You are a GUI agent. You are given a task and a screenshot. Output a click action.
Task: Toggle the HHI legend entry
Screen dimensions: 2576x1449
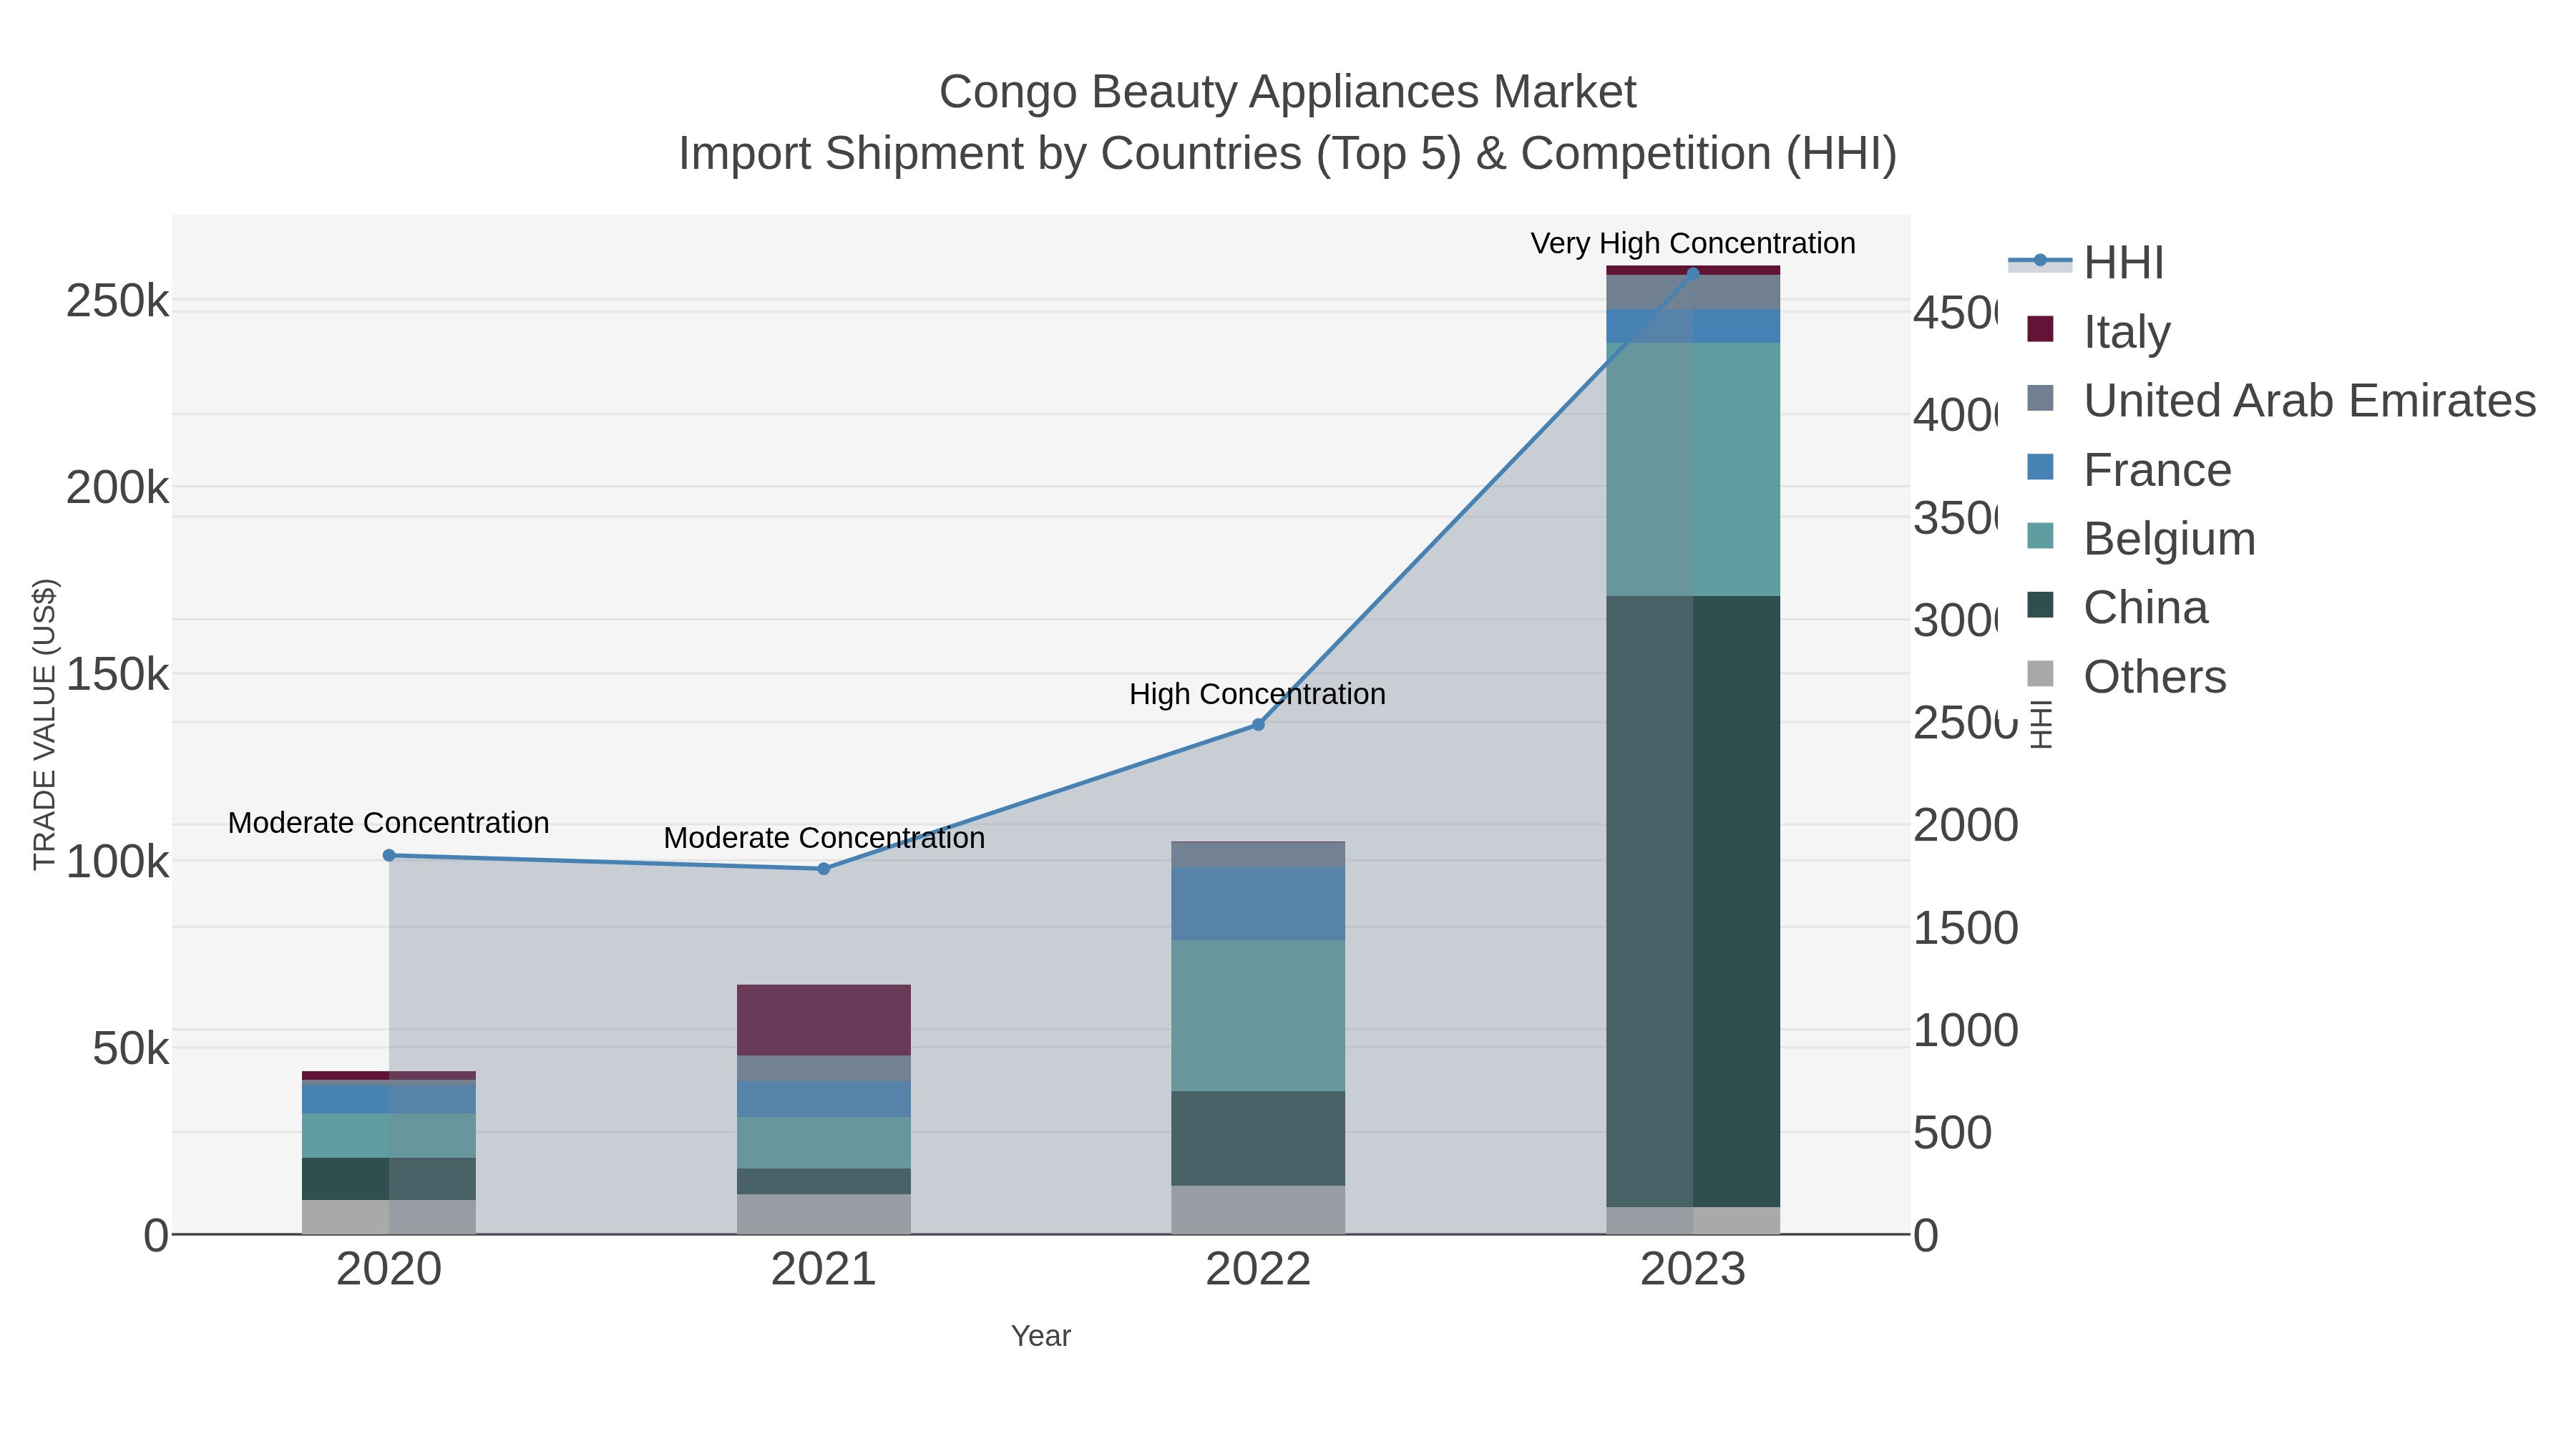[2086, 262]
